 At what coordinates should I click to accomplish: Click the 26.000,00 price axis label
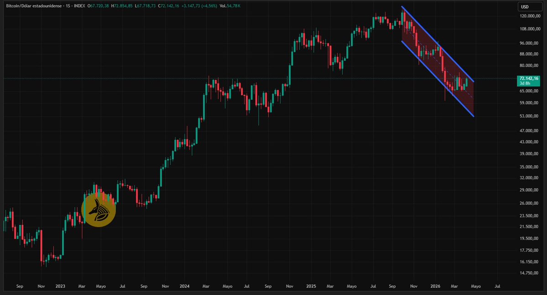click(530, 203)
